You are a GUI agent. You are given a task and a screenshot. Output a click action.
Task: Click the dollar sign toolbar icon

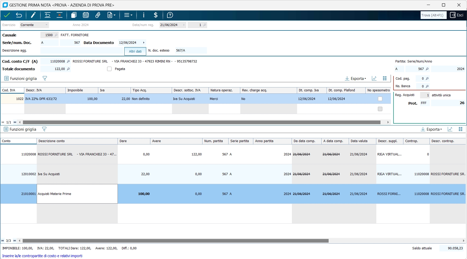point(156,15)
